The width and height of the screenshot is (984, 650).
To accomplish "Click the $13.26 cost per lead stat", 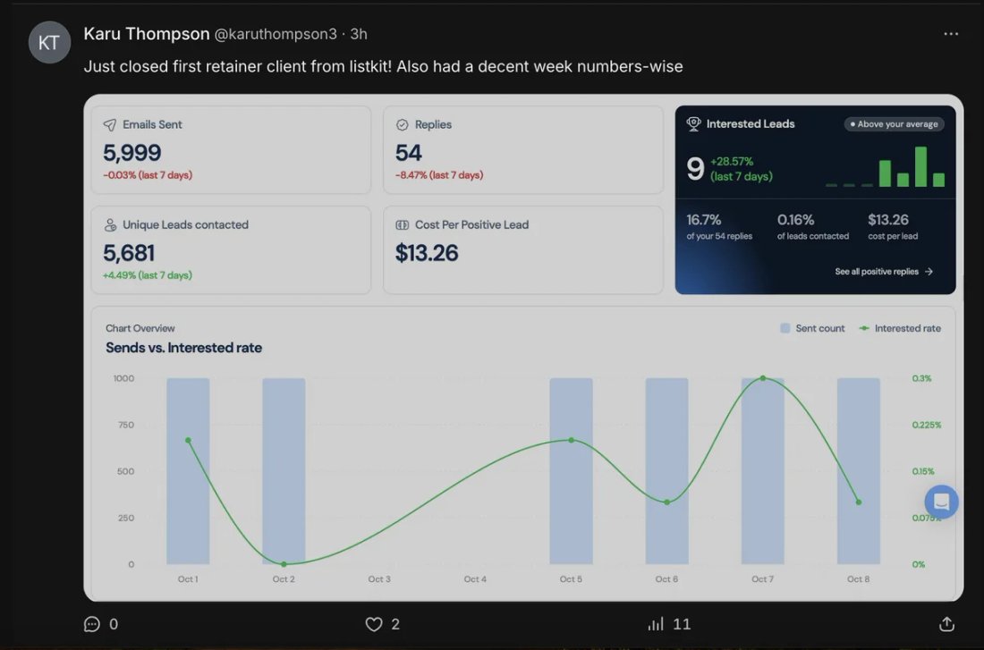I will [893, 227].
